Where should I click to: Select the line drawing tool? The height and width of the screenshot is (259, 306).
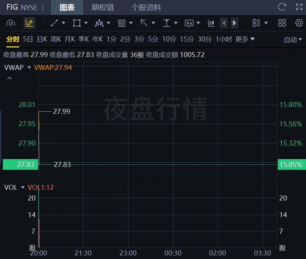(55, 23)
